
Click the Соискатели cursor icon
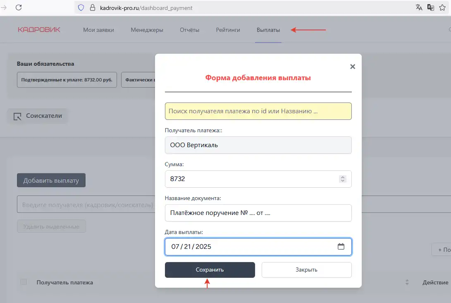[17, 117]
